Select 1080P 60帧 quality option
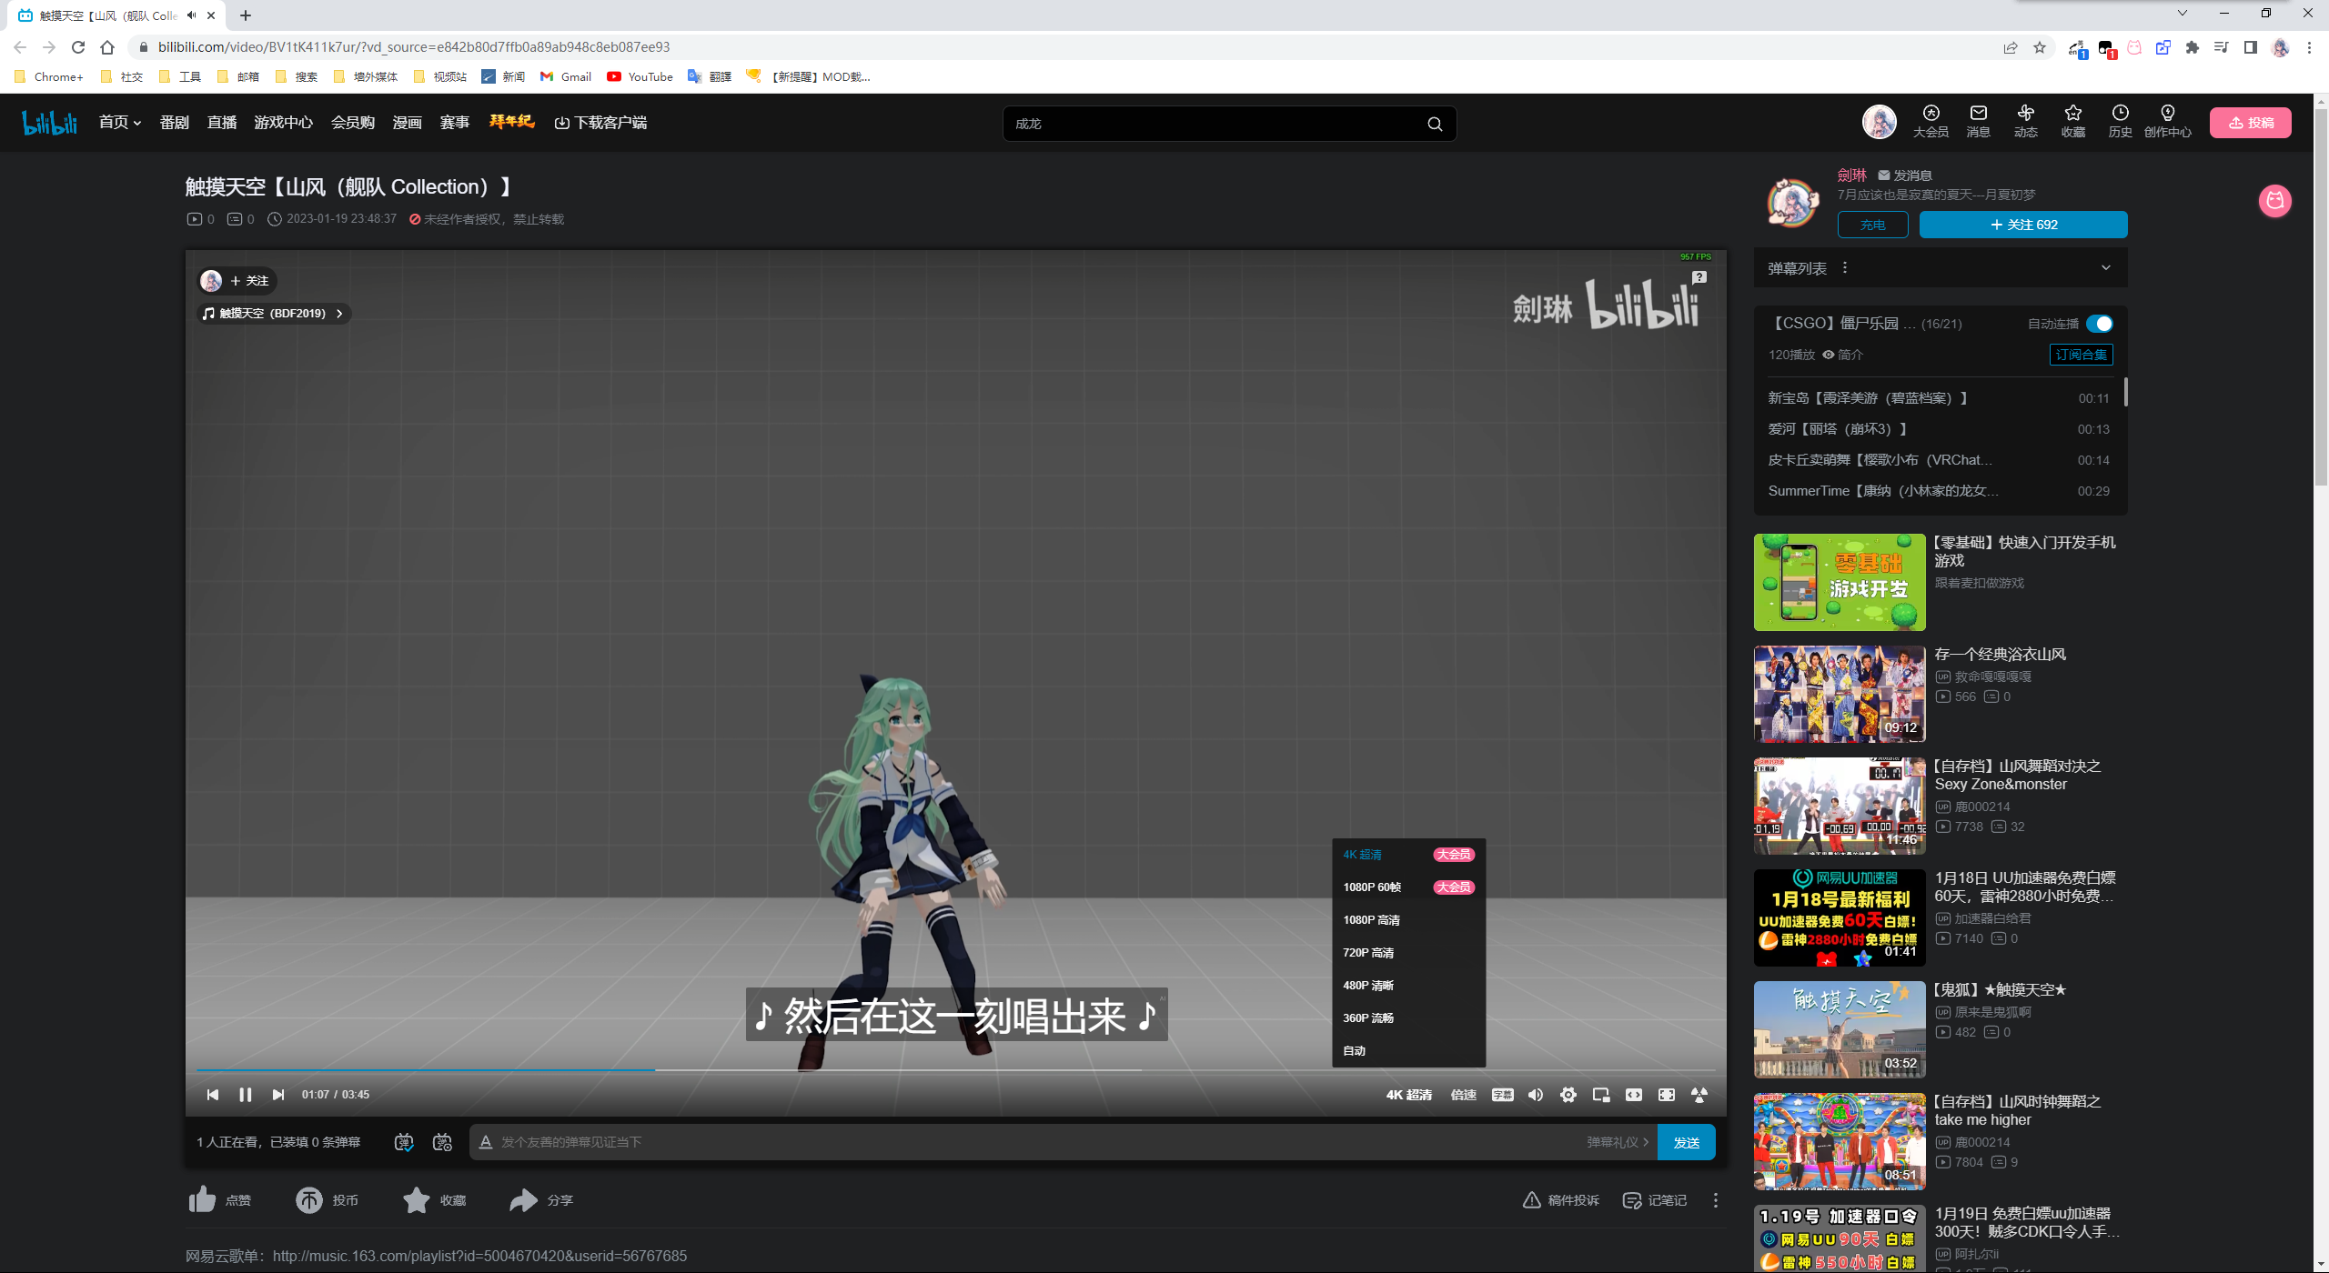 click(x=1408, y=887)
